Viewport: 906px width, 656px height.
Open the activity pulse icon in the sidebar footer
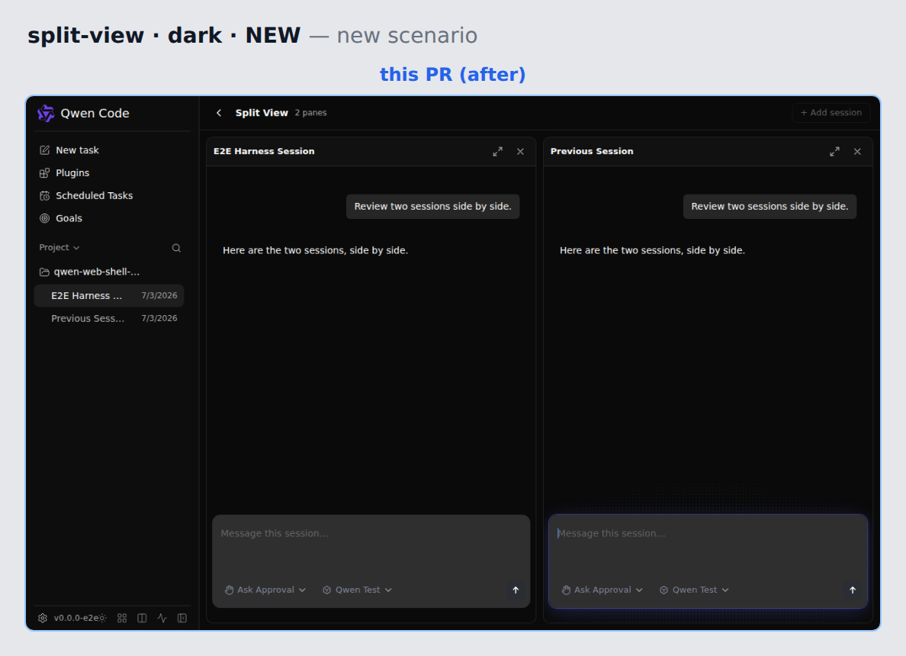pos(162,618)
